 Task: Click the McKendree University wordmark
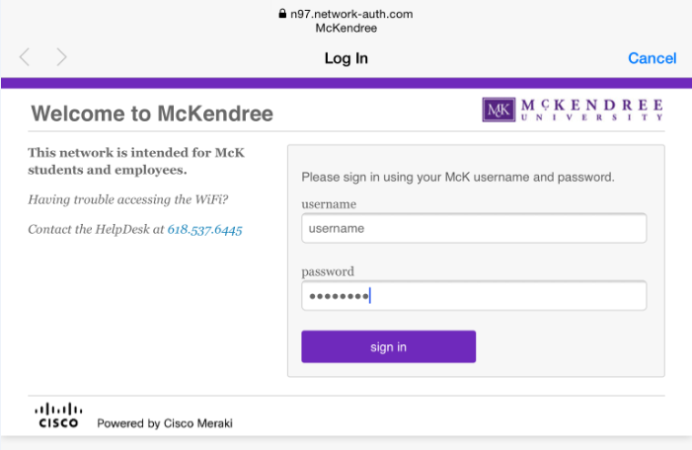pos(592,110)
